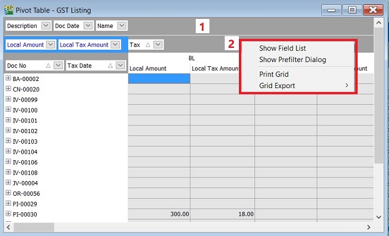This screenshot has width=389, height=236.
Task: Expand row IV-00102
Action: [8, 130]
